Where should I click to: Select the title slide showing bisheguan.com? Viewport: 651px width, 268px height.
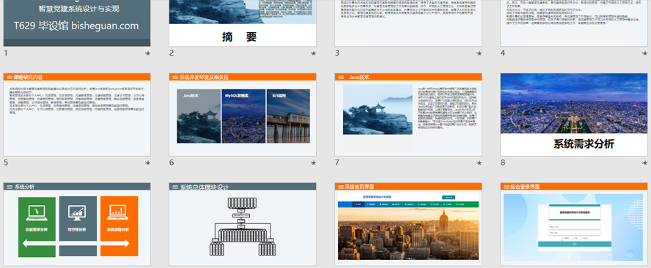77,23
